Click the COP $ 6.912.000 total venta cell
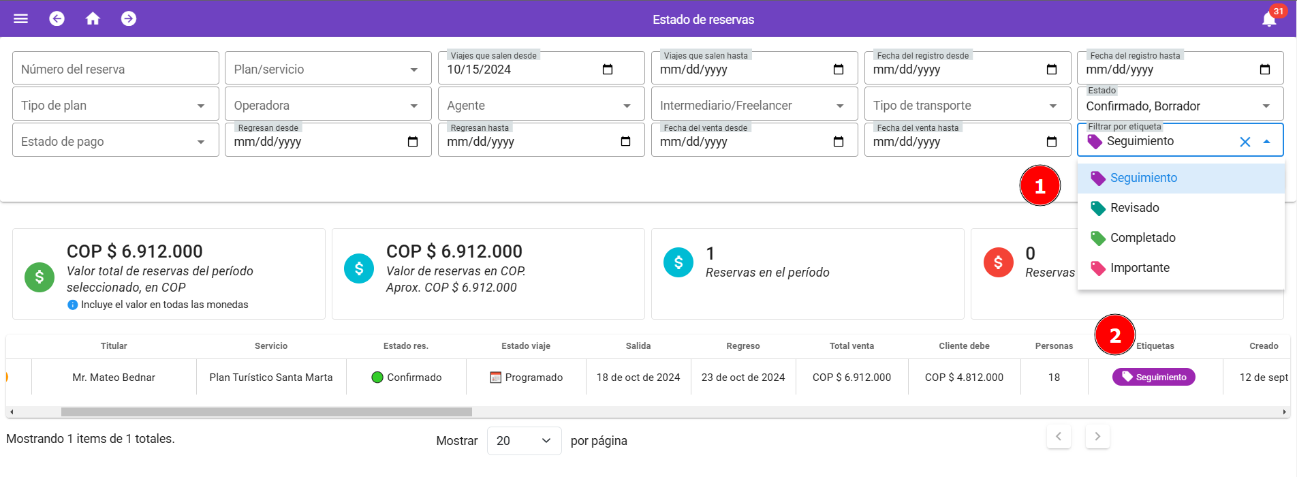Screen dimensions: 1297x477 point(851,378)
